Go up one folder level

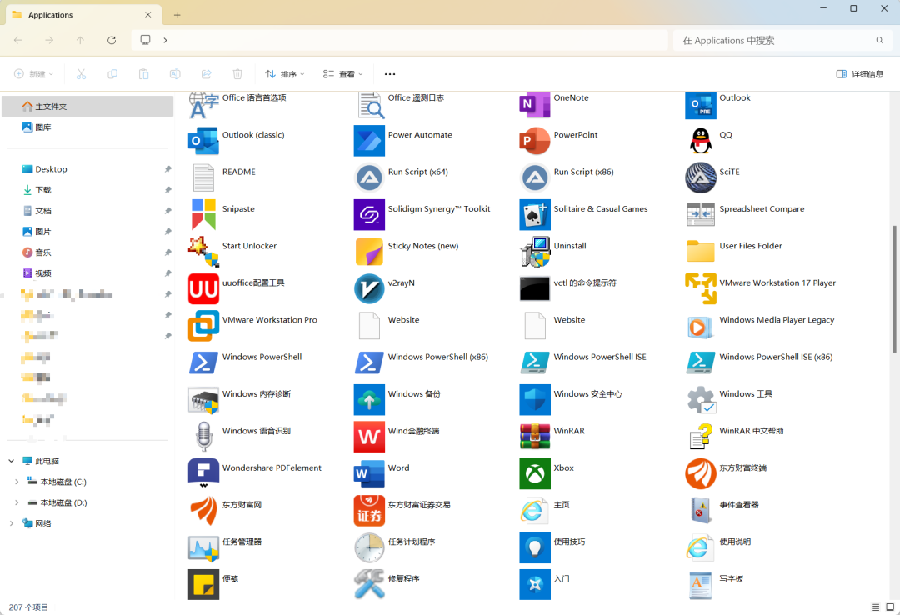coord(80,40)
